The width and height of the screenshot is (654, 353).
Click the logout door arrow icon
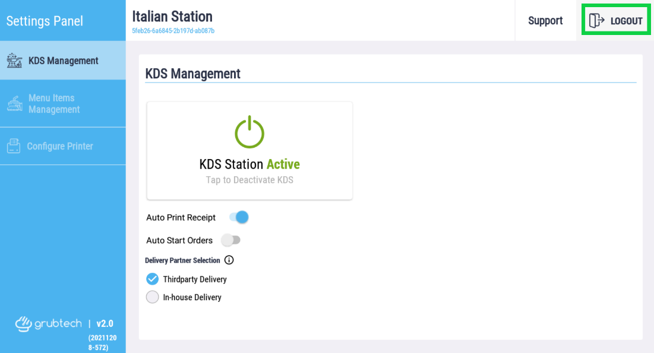[596, 20]
